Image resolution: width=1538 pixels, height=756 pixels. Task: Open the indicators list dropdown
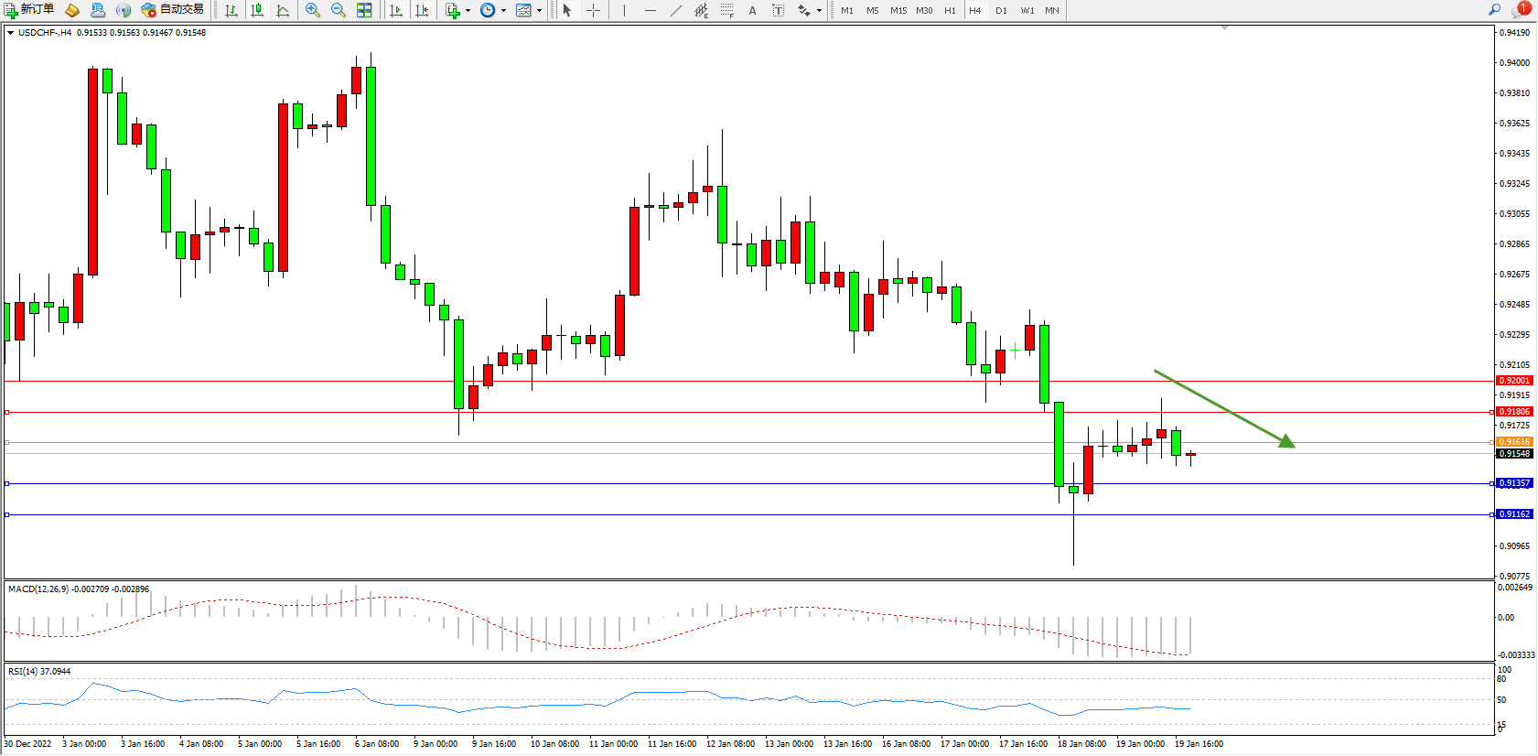click(468, 10)
